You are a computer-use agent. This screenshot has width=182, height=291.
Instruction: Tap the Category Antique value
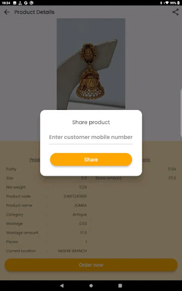80,215
